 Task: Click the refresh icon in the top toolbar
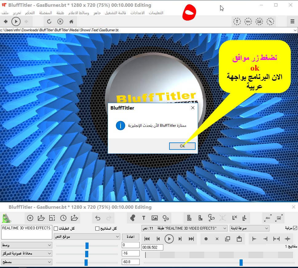(49, 21)
